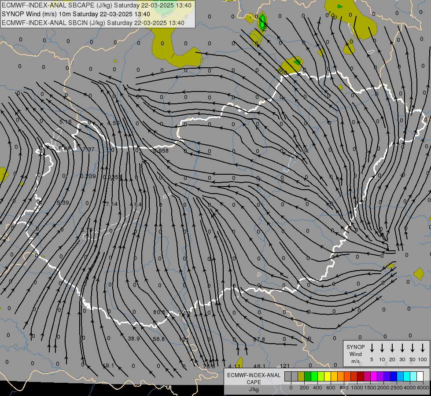This screenshot has height=396, width=431.
Task: Click the map value 4.11
Action: [x=234, y=367]
